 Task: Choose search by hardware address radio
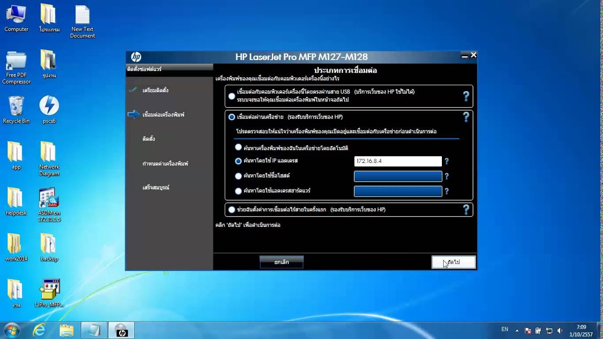[238, 191]
